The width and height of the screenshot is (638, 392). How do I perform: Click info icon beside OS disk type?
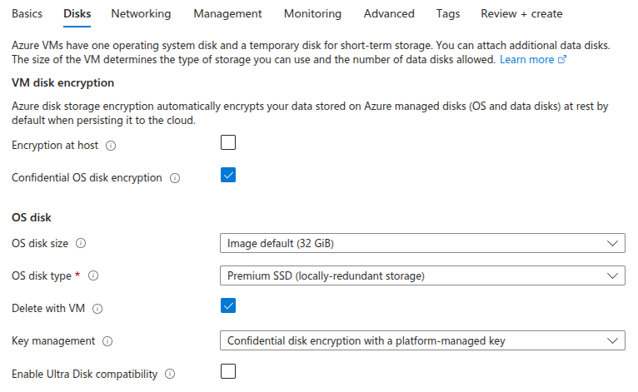point(93,275)
